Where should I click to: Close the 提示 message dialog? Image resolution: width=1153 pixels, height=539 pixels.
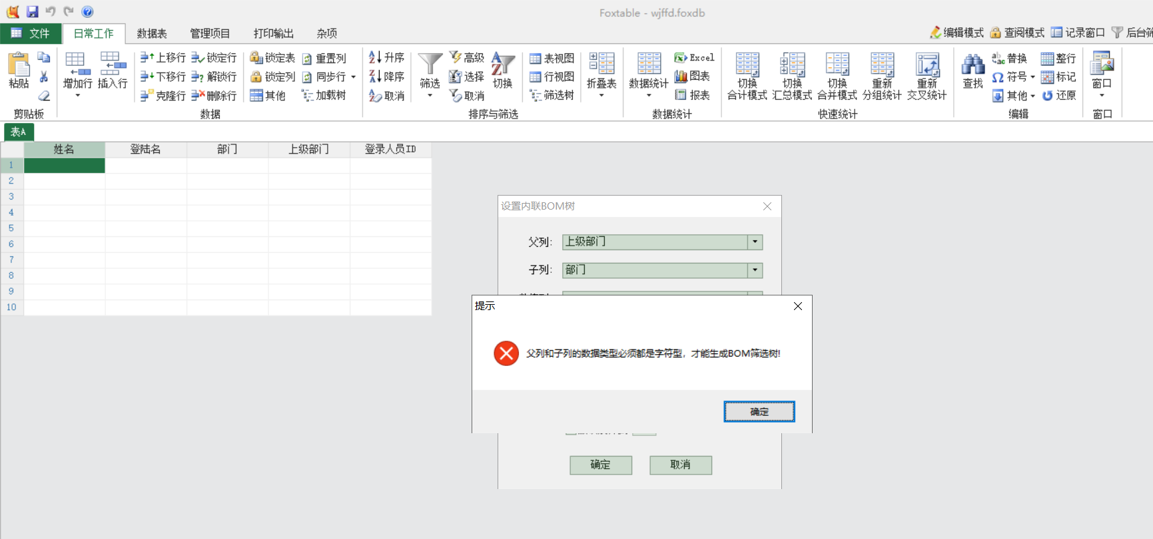(x=797, y=306)
